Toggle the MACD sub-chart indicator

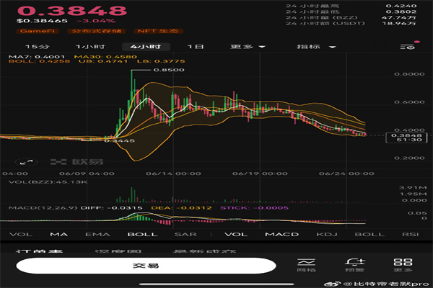[x=277, y=234]
